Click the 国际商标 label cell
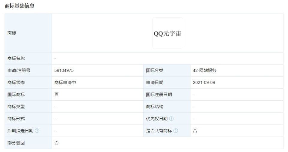Image resolution: width=288 pixels, height=152 pixels. click(16, 95)
